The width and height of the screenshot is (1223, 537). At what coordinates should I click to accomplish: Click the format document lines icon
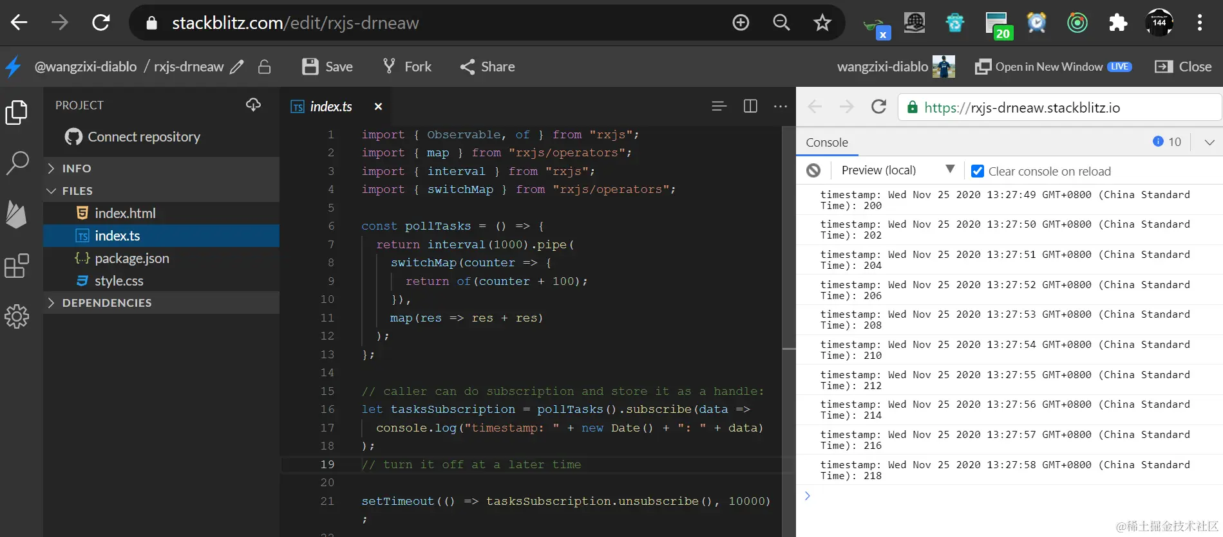(x=719, y=106)
